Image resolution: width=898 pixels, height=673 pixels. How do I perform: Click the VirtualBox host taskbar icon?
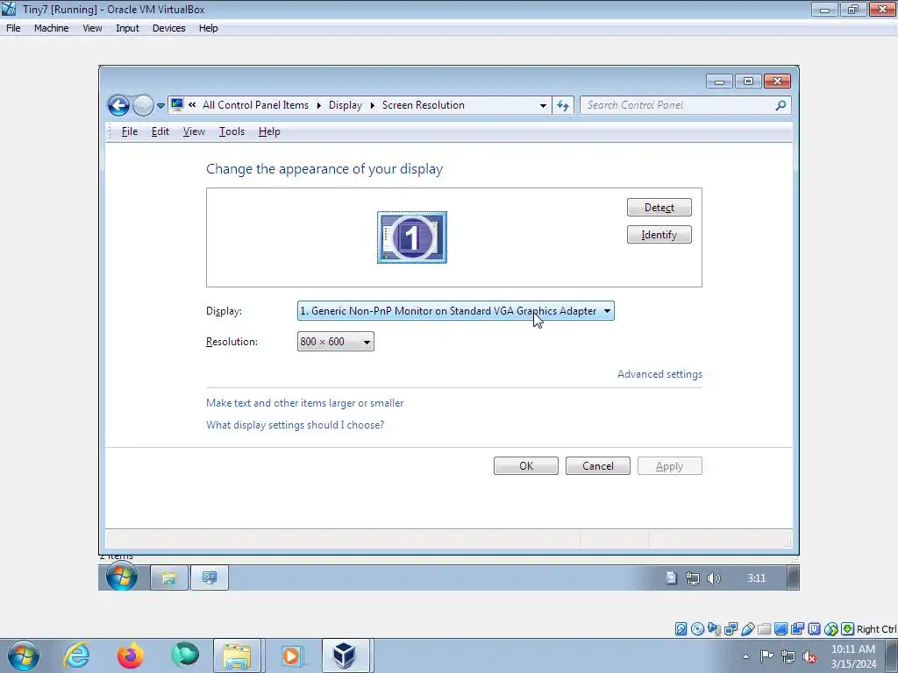pyautogui.click(x=344, y=655)
